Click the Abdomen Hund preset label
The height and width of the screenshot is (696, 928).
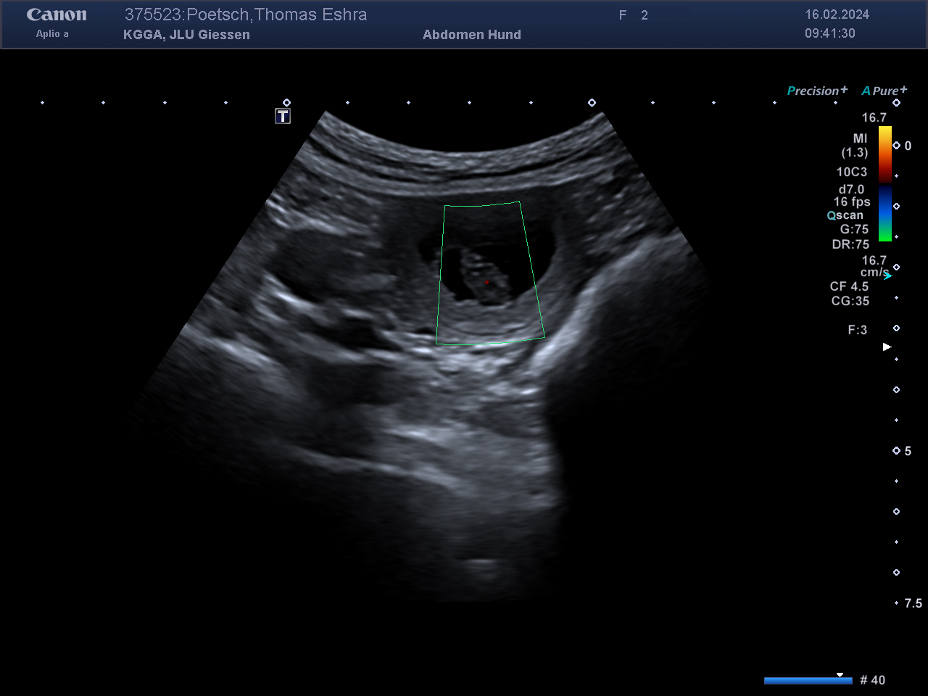click(x=472, y=35)
